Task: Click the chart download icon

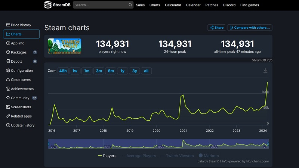Action: tap(265, 70)
